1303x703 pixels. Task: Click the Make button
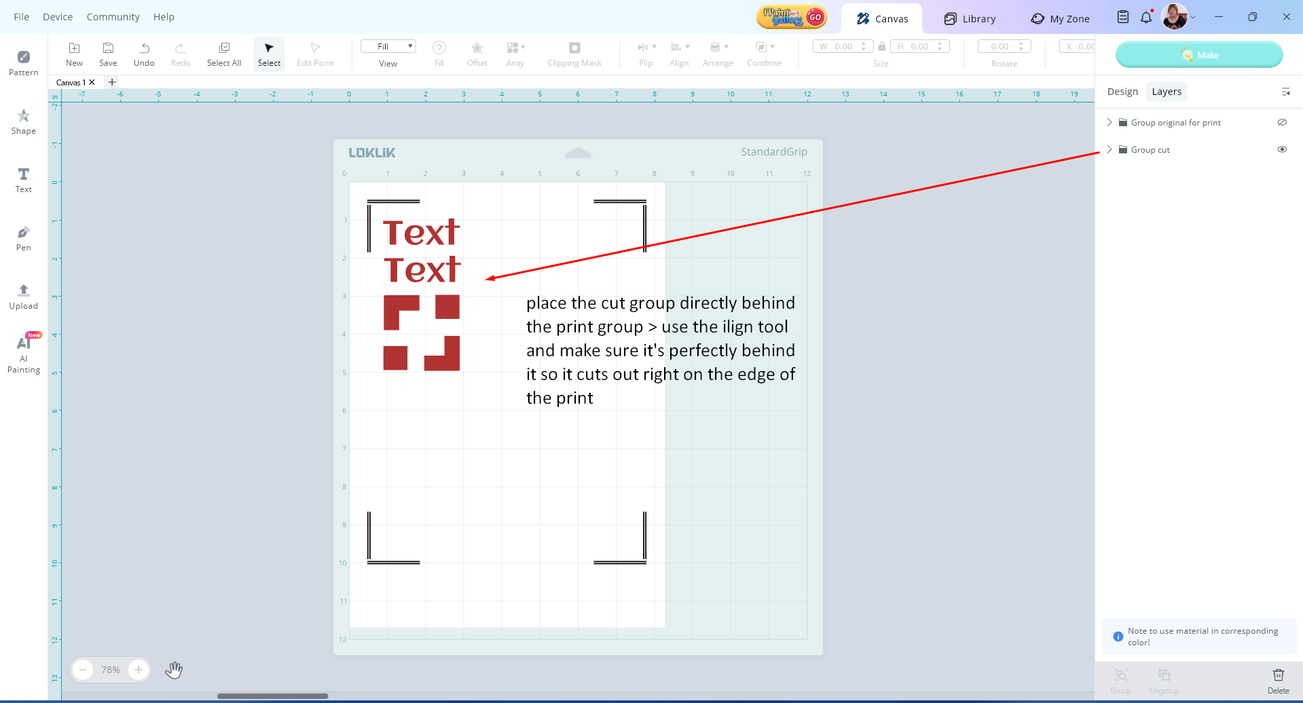(1199, 55)
